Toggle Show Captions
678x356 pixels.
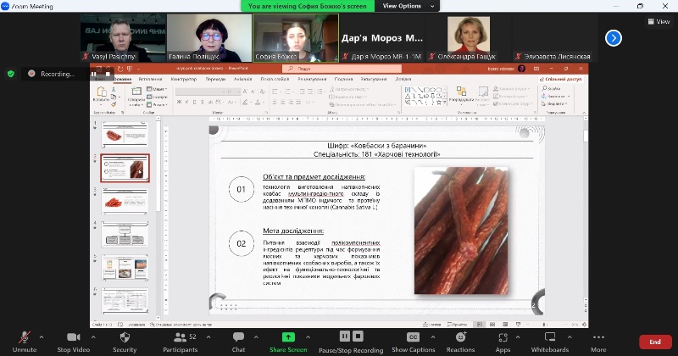coord(413,338)
